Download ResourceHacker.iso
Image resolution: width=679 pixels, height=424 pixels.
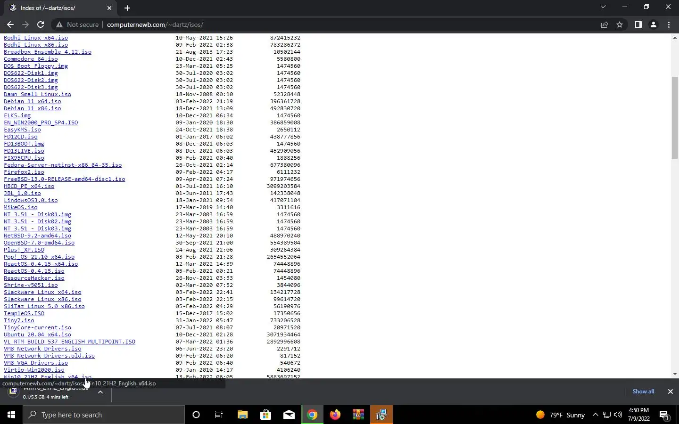click(34, 278)
